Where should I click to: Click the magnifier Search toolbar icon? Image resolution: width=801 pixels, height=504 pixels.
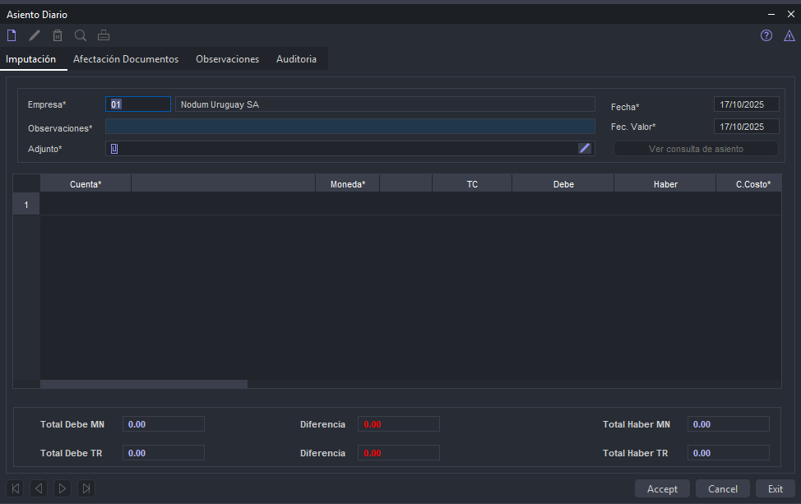[x=81, y=35]
